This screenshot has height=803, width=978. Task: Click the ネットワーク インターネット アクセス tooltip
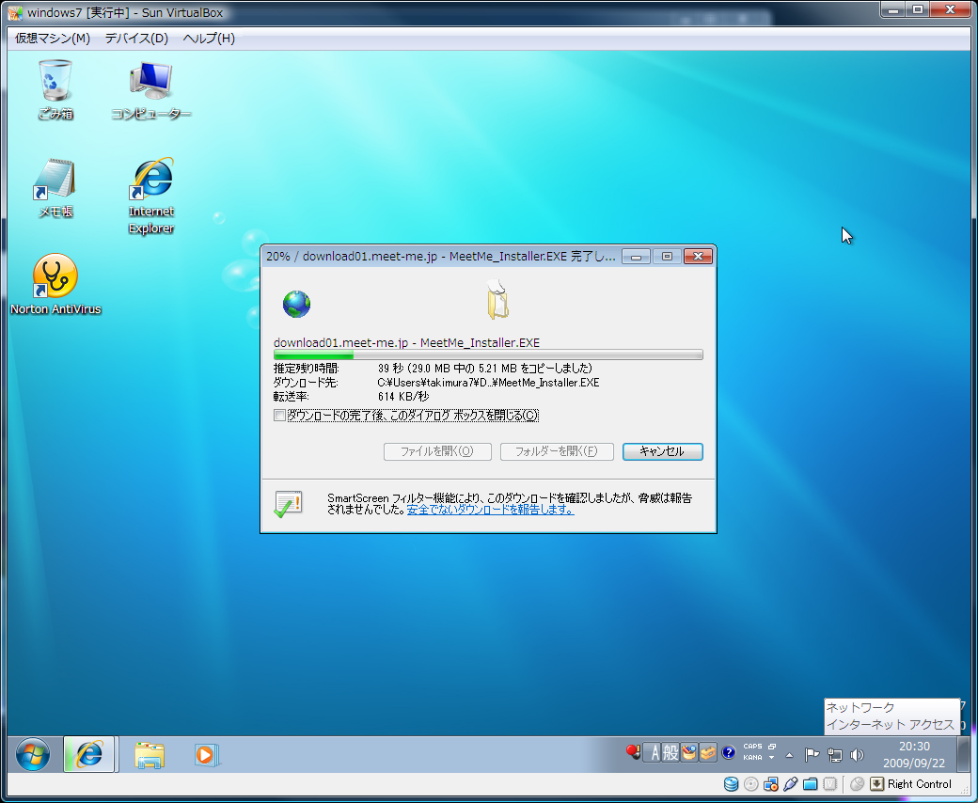[891, 716]
